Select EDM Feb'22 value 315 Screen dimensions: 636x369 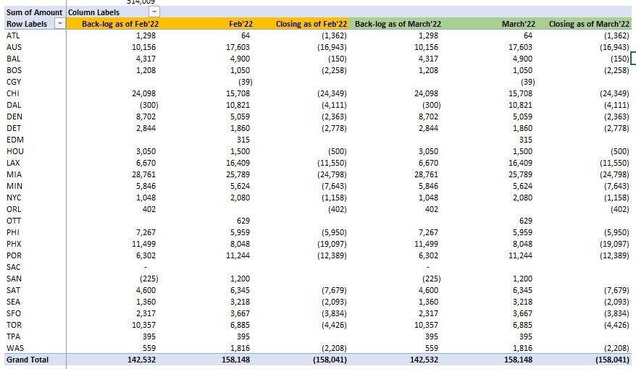tap(243, 140)
